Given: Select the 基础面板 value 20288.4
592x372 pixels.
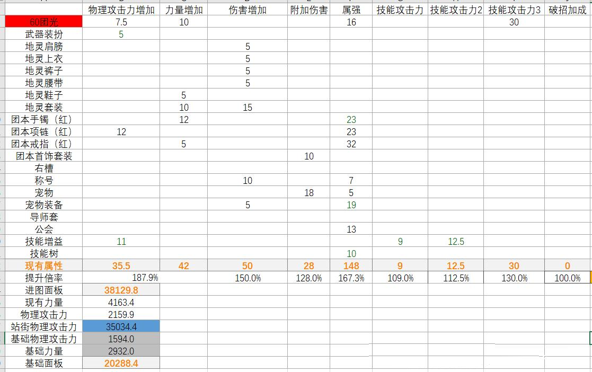Looking at the screenshot, I should [121, 363].
